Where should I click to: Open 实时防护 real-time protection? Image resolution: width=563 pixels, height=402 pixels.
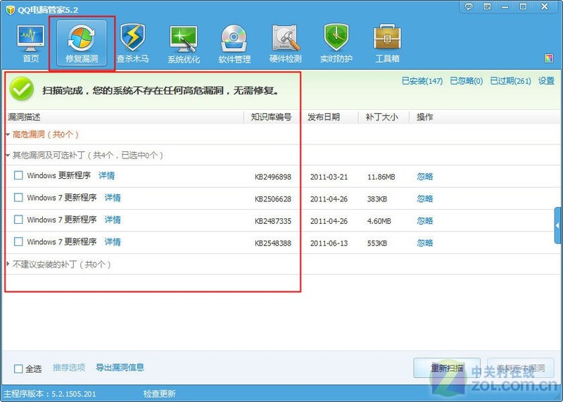336,44
